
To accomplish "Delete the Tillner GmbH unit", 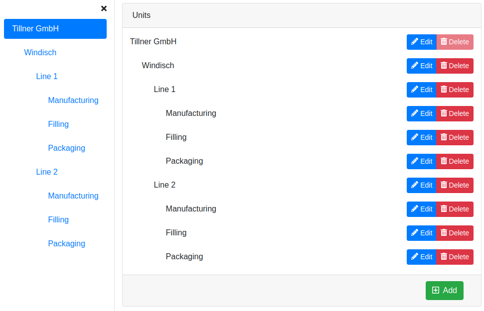I will (x=455, y=42).
